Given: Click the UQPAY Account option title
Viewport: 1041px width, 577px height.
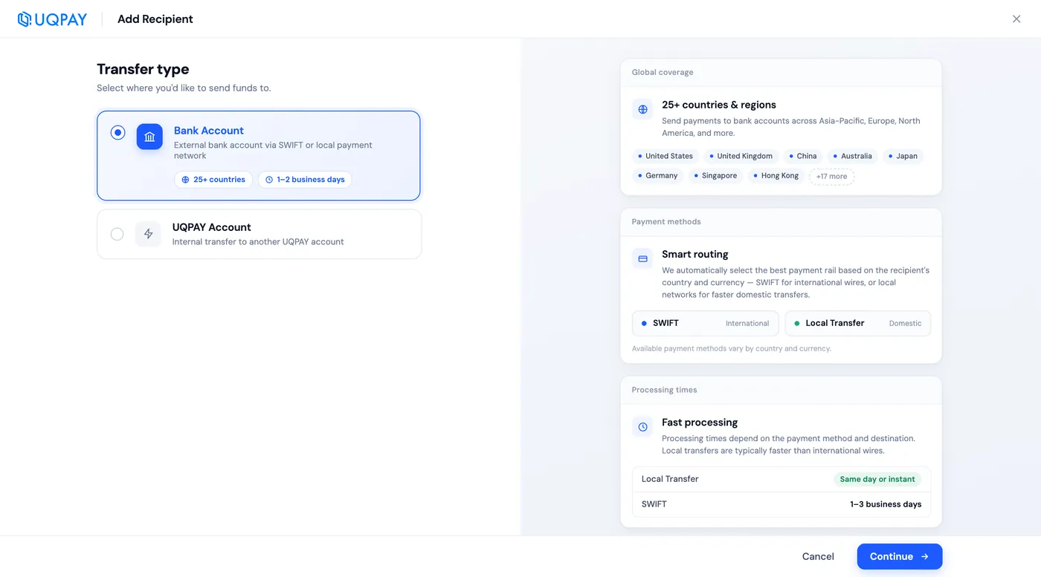Looking at the screenshot, I should (212, 227).
